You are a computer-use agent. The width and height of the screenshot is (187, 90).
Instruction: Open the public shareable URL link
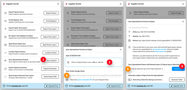pyautogui.click(x=85, y=80)
